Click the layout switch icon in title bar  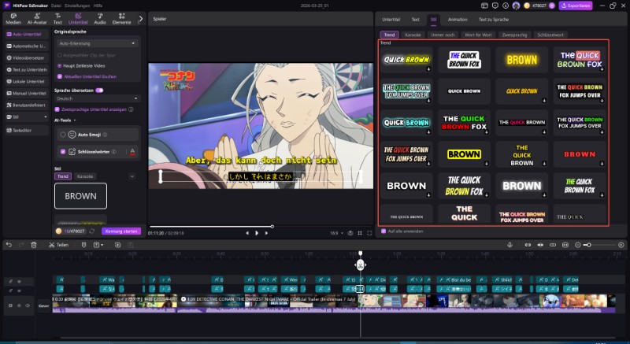point(484,6)
